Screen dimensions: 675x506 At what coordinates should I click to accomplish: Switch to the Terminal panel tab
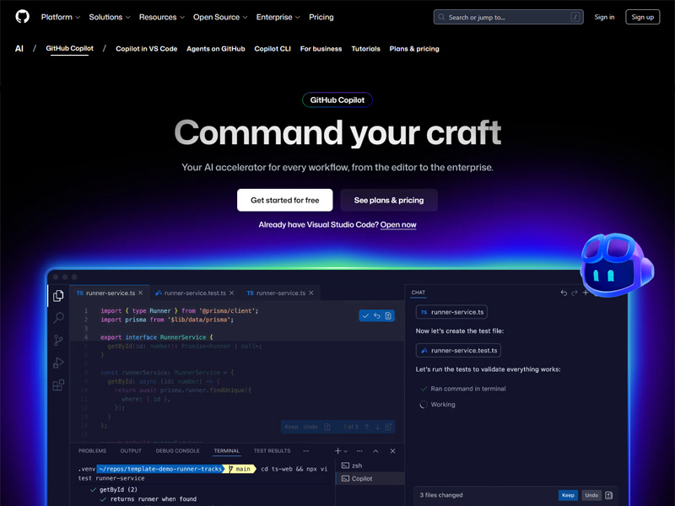point(226,450)
